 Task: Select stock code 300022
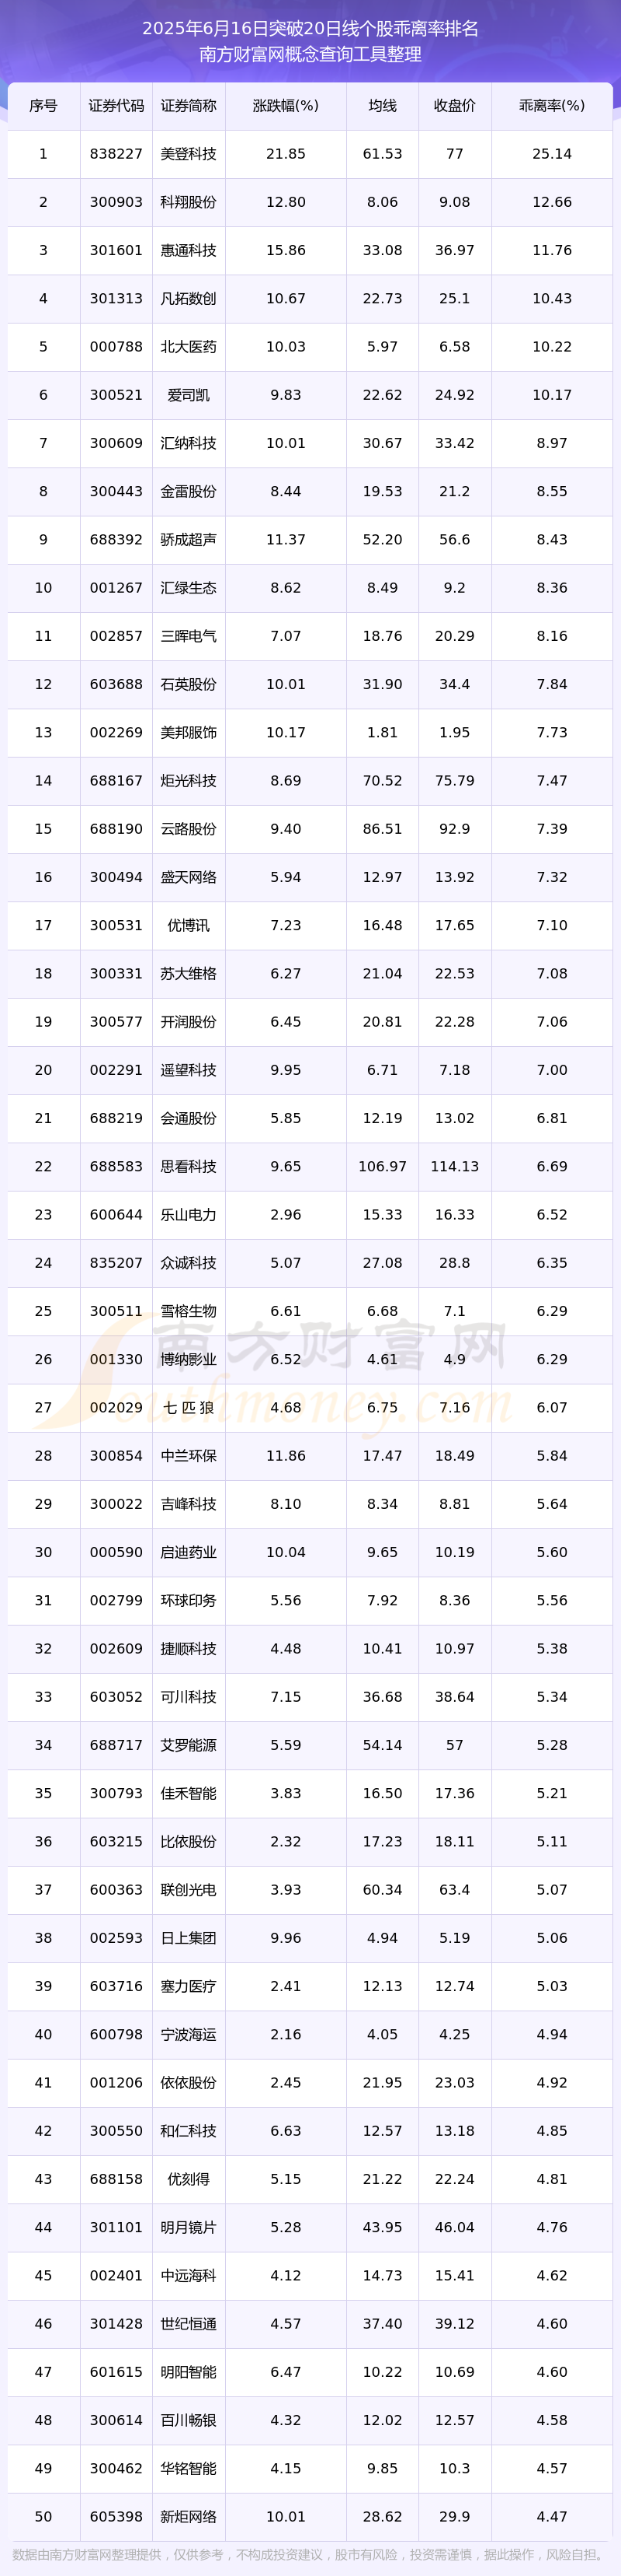pos(116,1504)
